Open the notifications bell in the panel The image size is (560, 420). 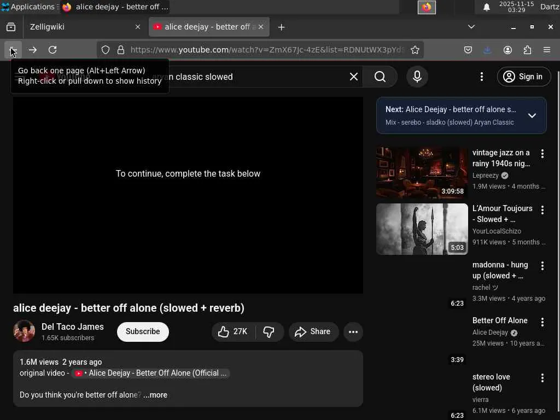(x=486, y=7)
